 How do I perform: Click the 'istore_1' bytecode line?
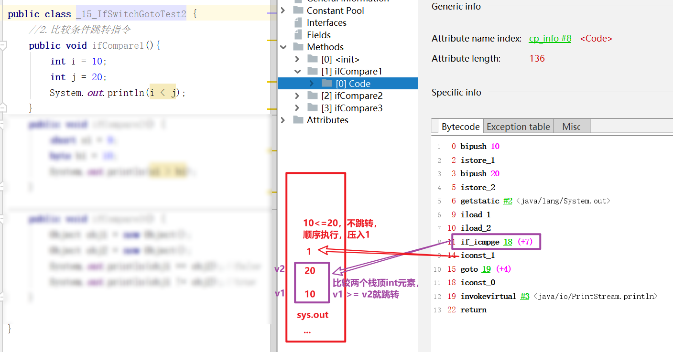point(478,160)
